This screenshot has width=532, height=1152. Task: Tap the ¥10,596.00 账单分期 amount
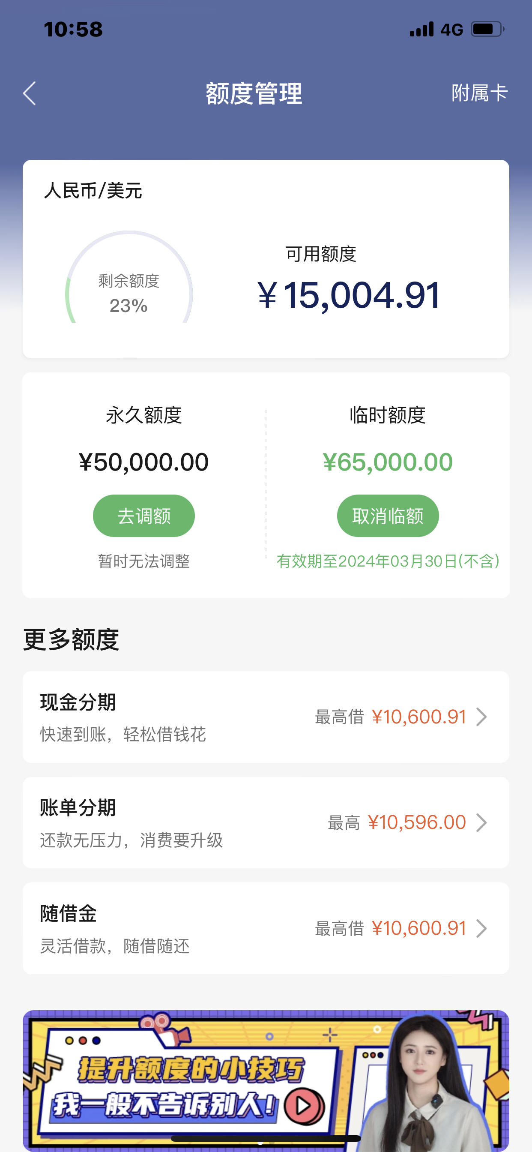click(417, 822)
